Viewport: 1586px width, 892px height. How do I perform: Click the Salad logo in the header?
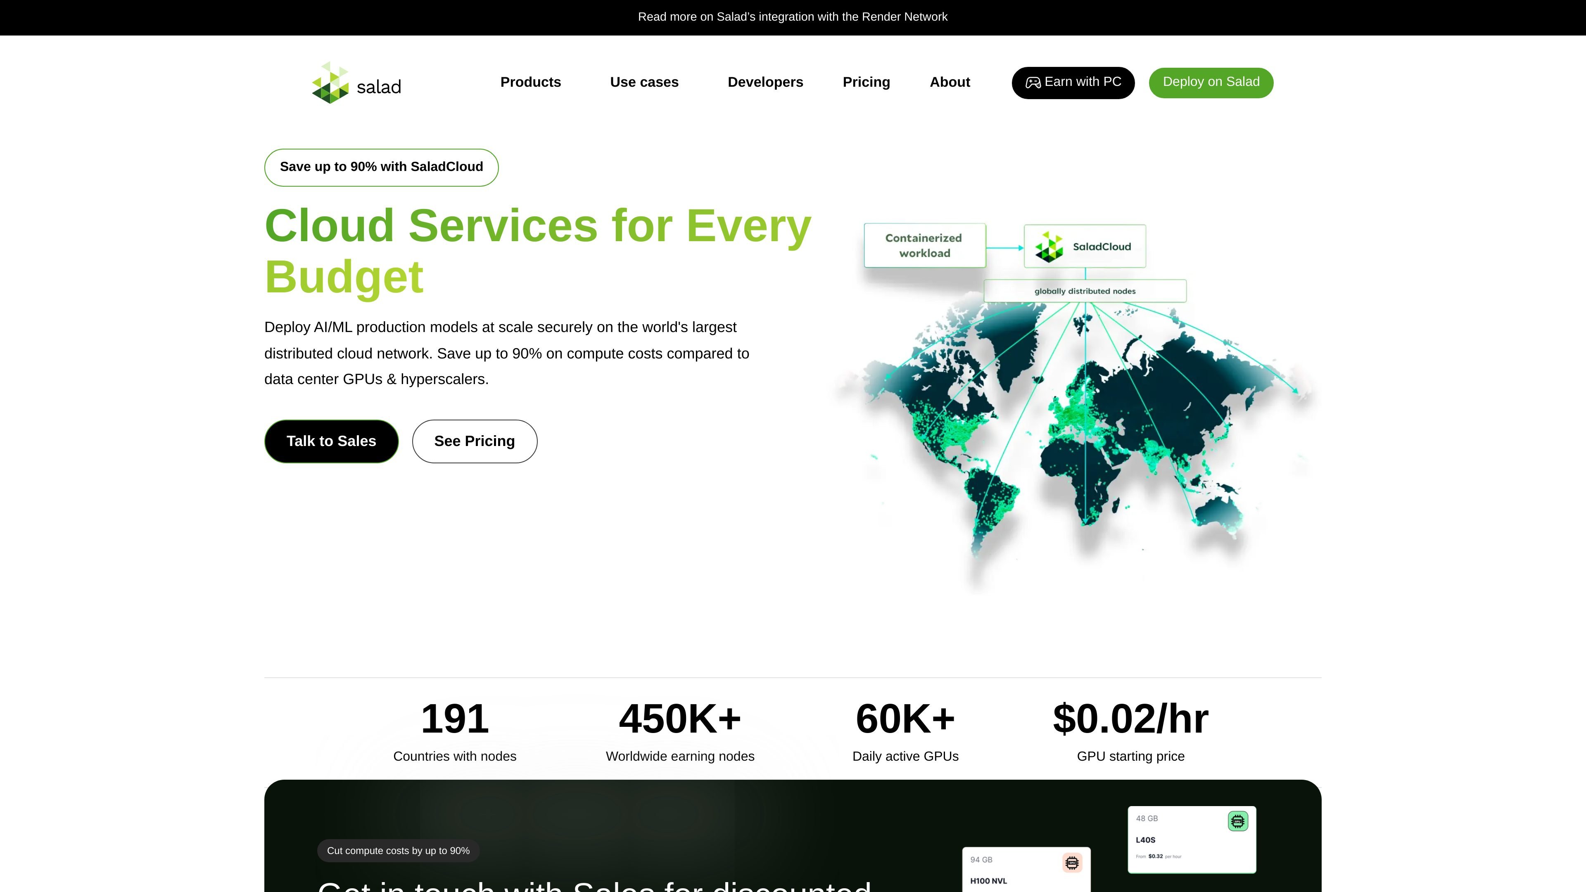tap(356, 83)
